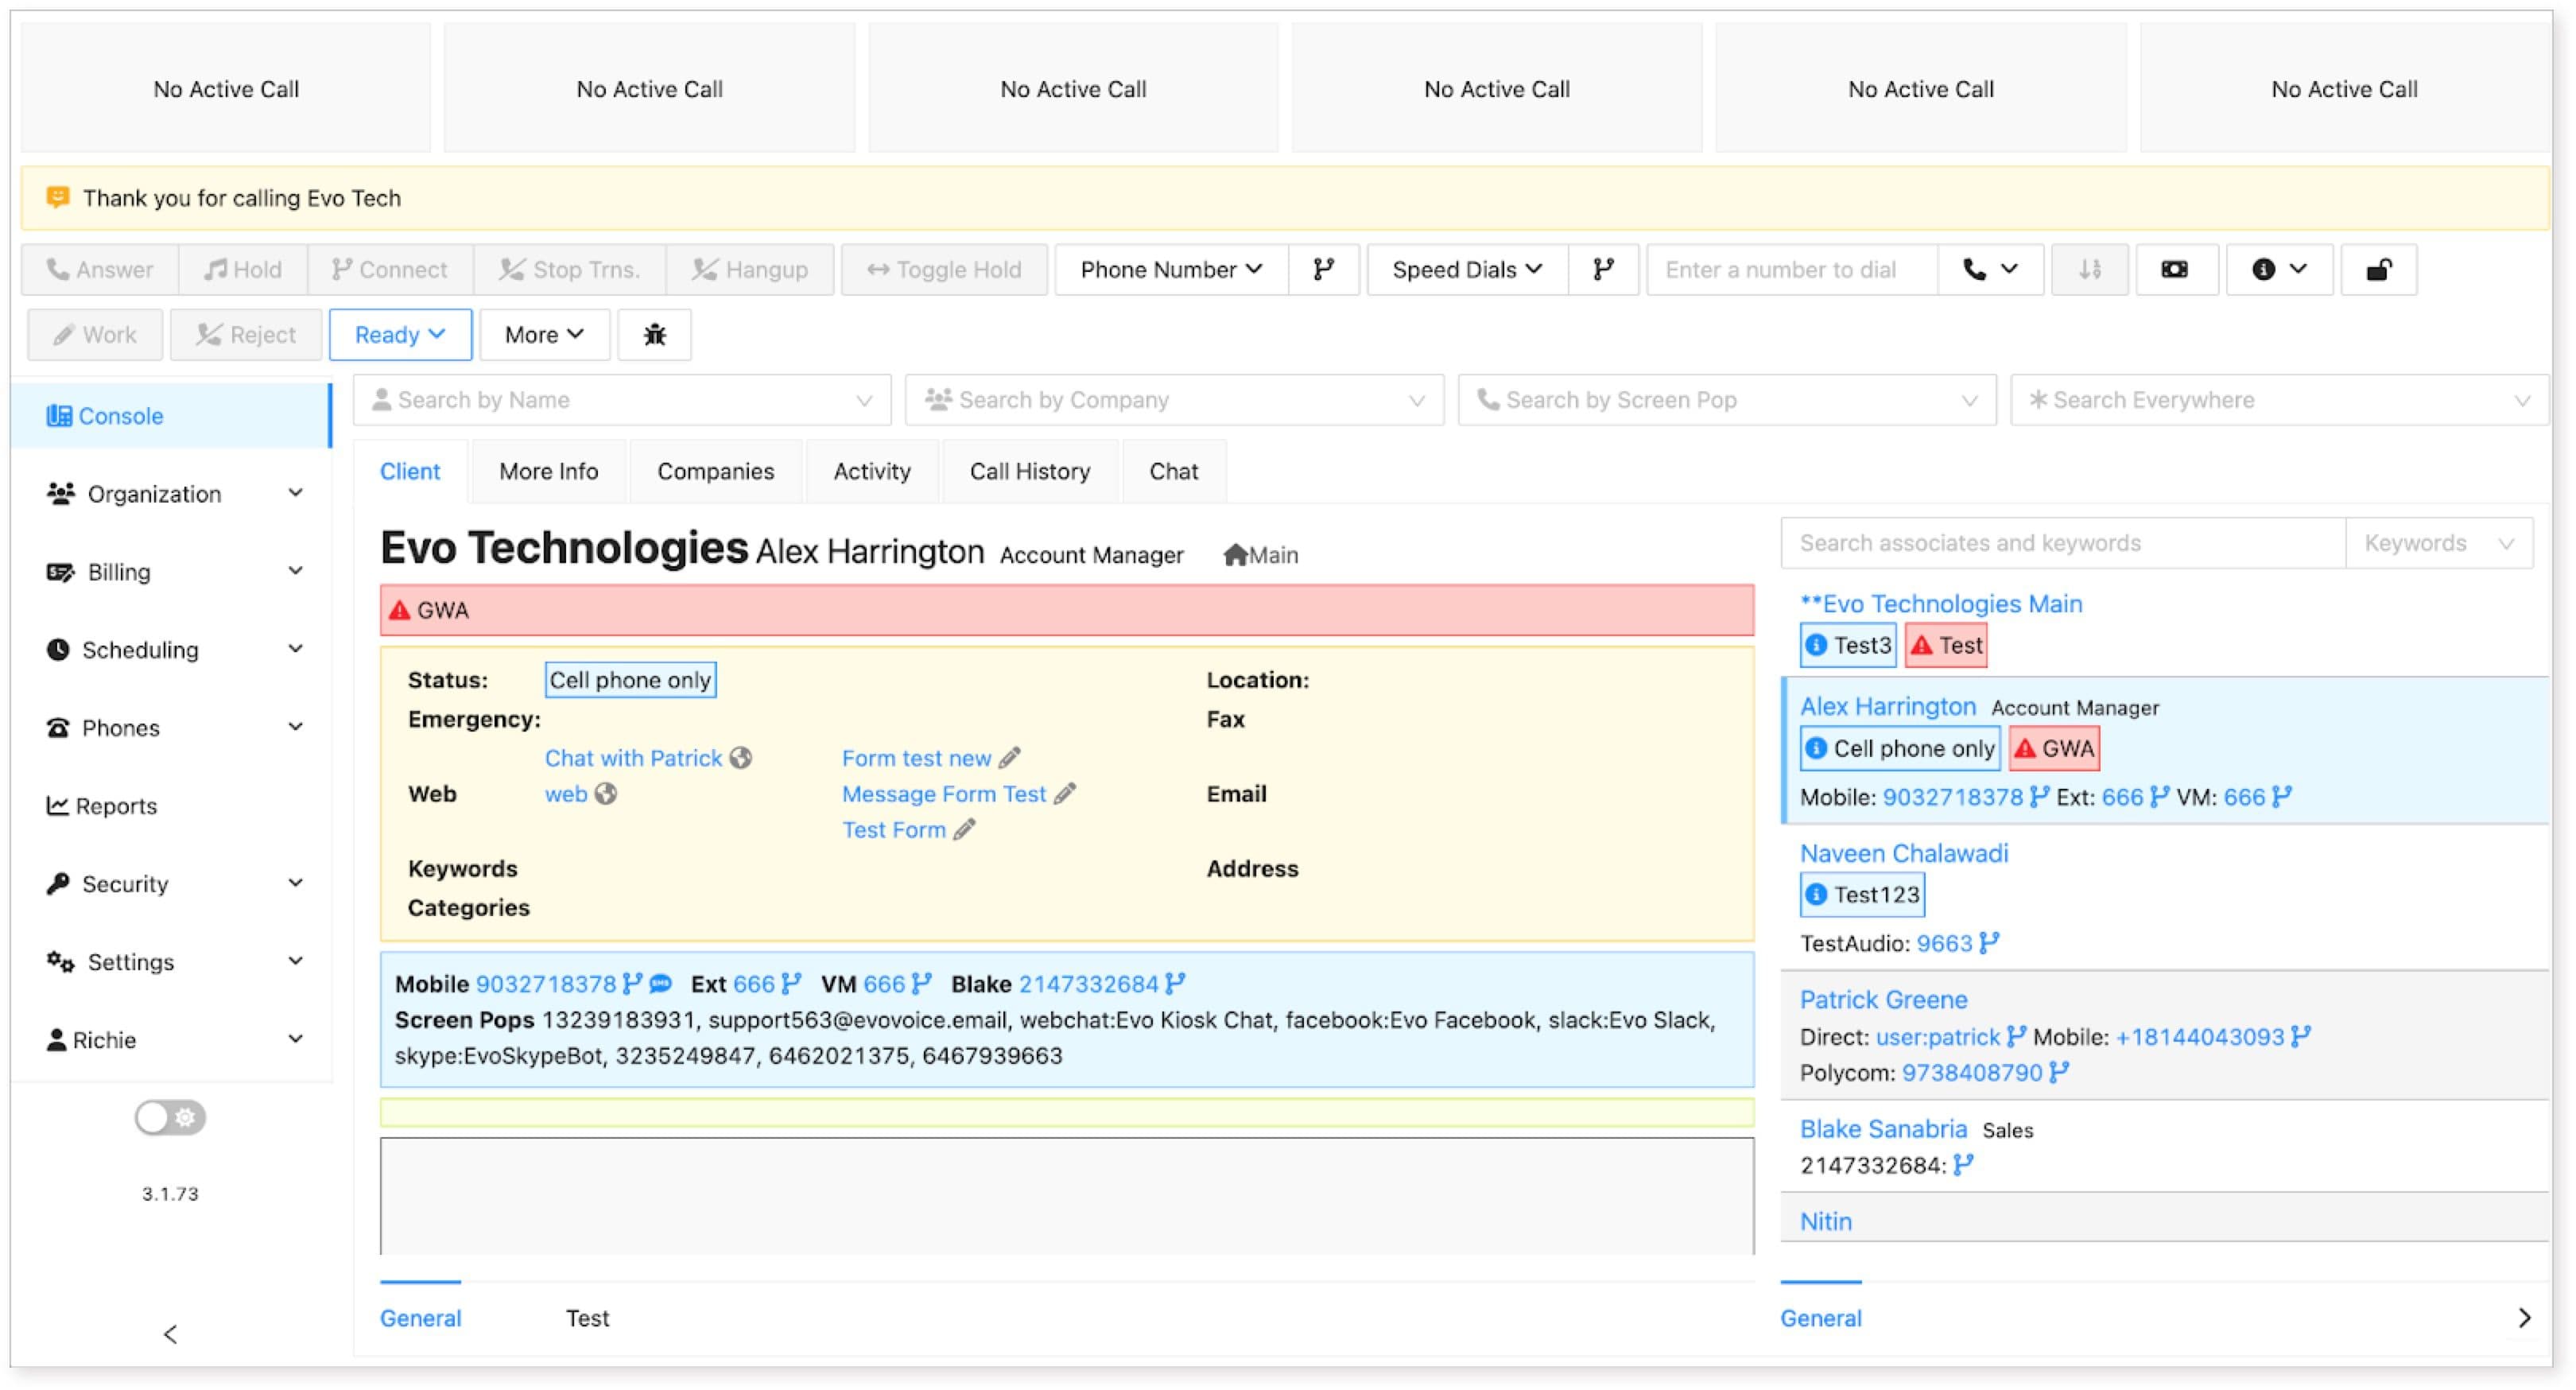Image resolution: width=2576 pixels, height=1390 pixels.
Task: Click transfer icon after Patrick's Mobile +18144043093
Action: 2301,1036
